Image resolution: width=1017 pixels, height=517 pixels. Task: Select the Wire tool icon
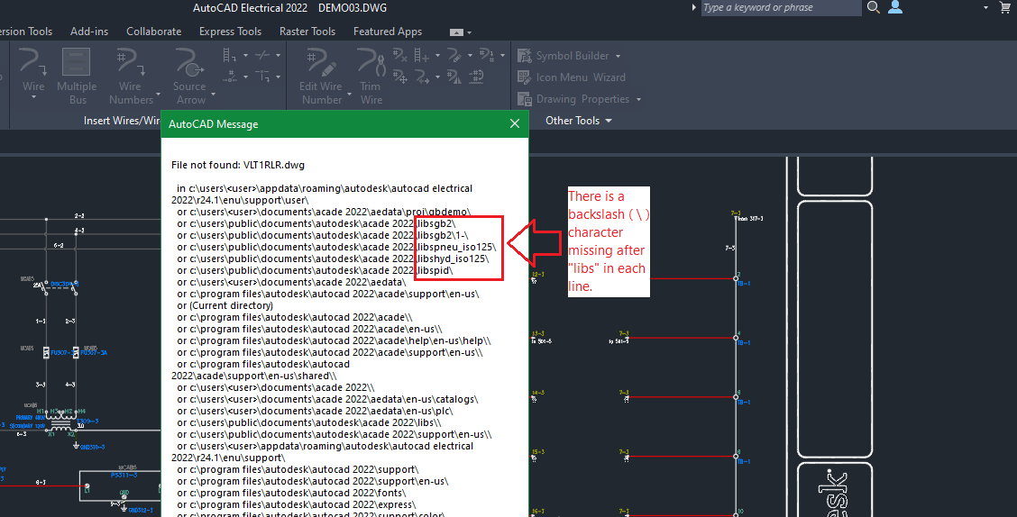[32, 62]
